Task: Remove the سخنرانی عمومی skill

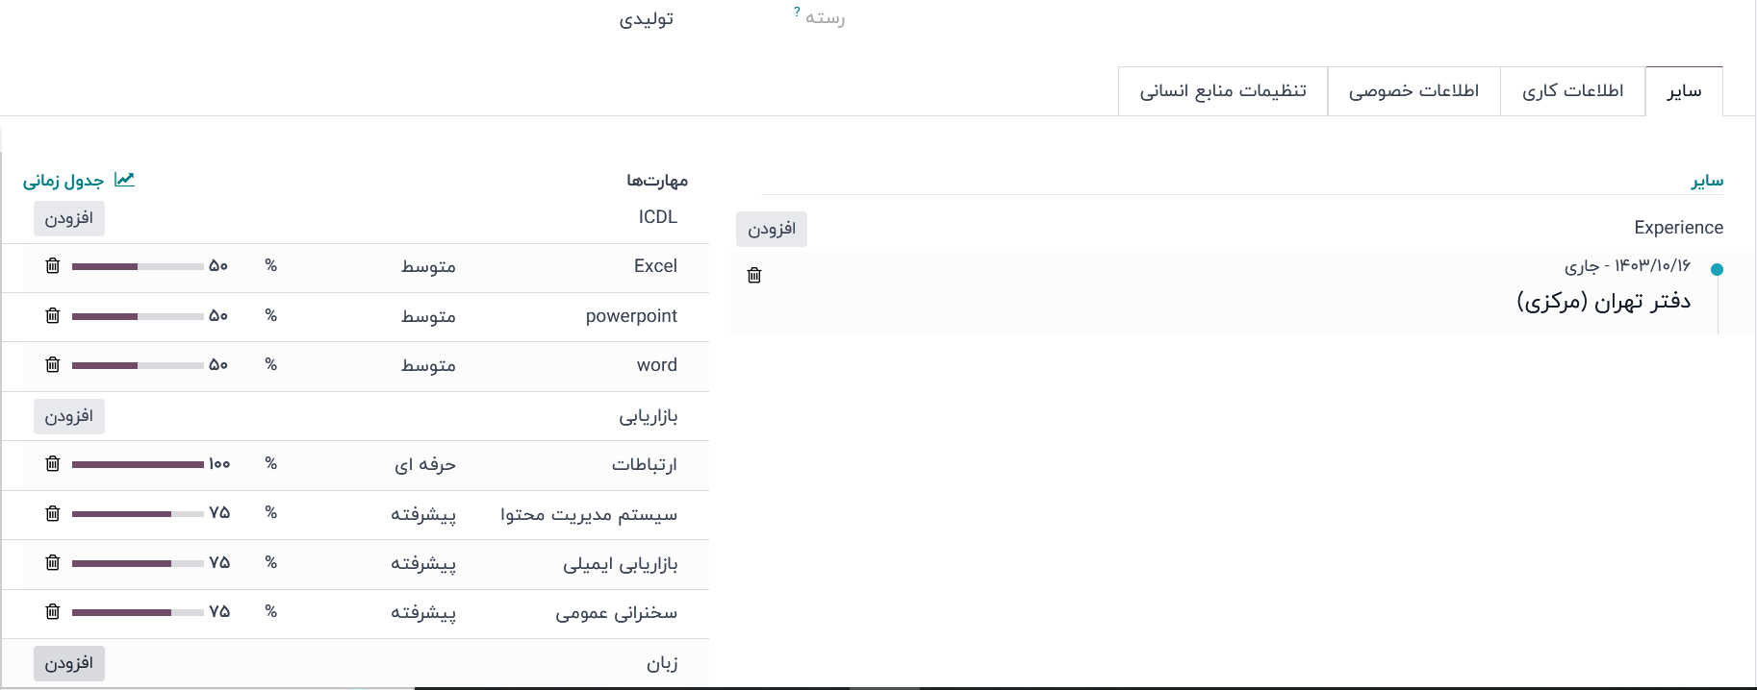Action: pos(53,611)
